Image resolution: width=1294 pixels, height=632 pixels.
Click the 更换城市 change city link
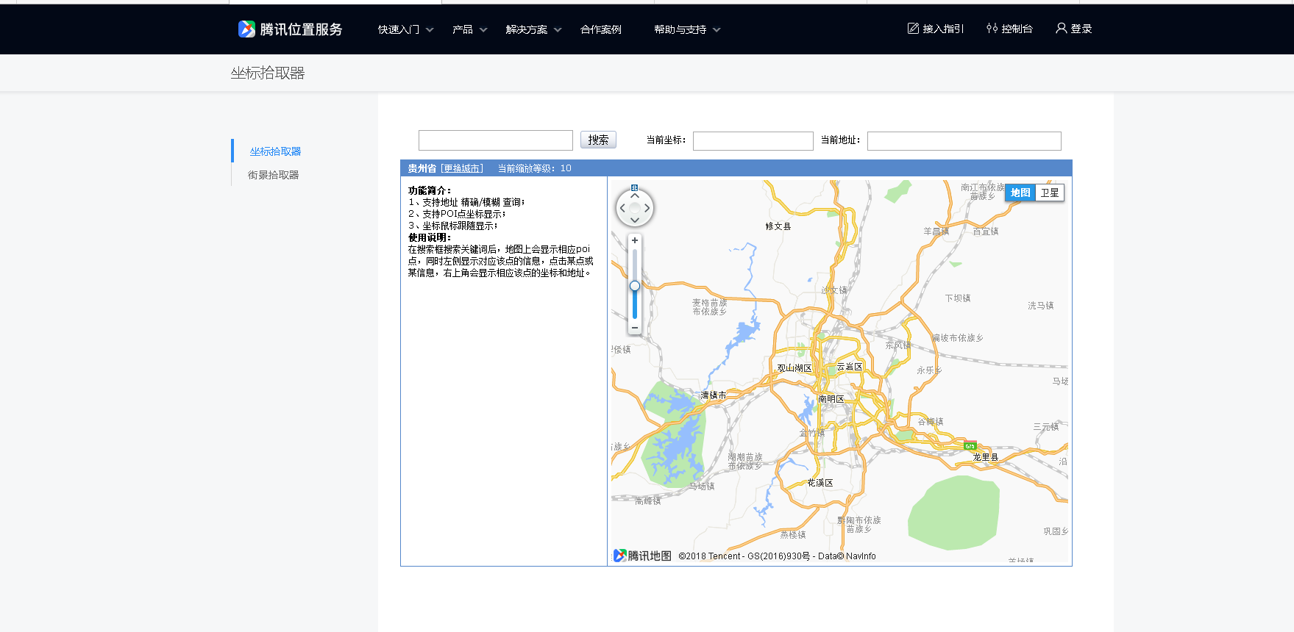point(462,168)
